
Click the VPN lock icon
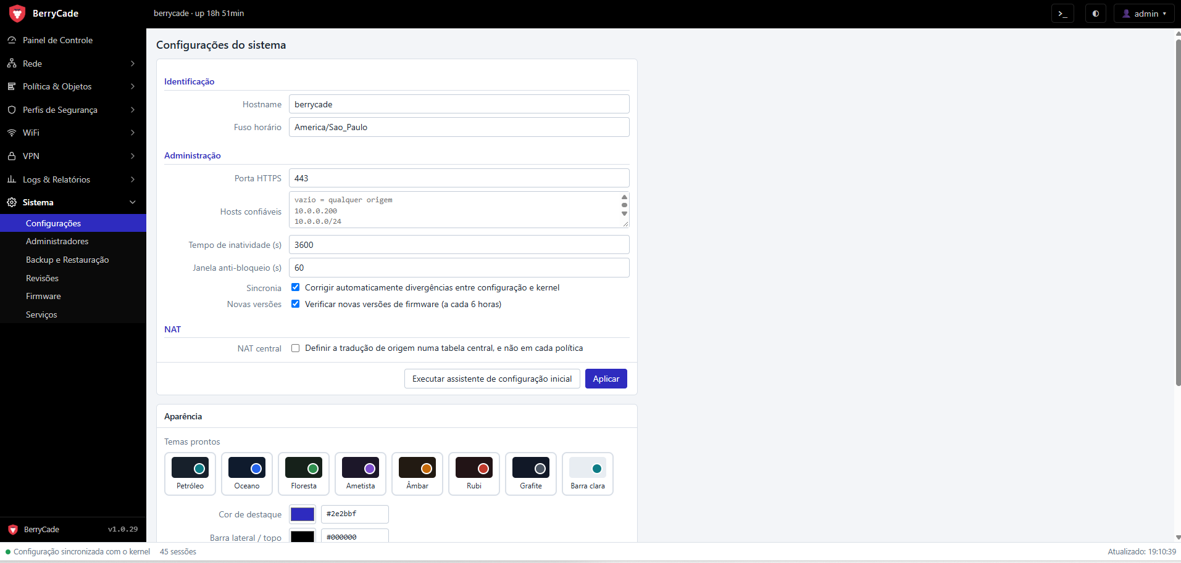[12, 156]
